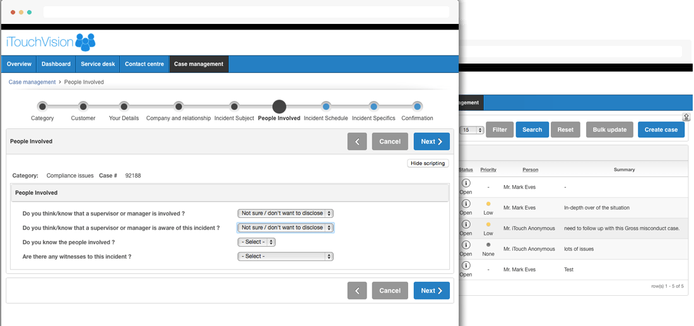The width and height of the screenshot is (694, 326).
Task: Click the Incident Schedule step circle
Action: [x=326, y=106]
